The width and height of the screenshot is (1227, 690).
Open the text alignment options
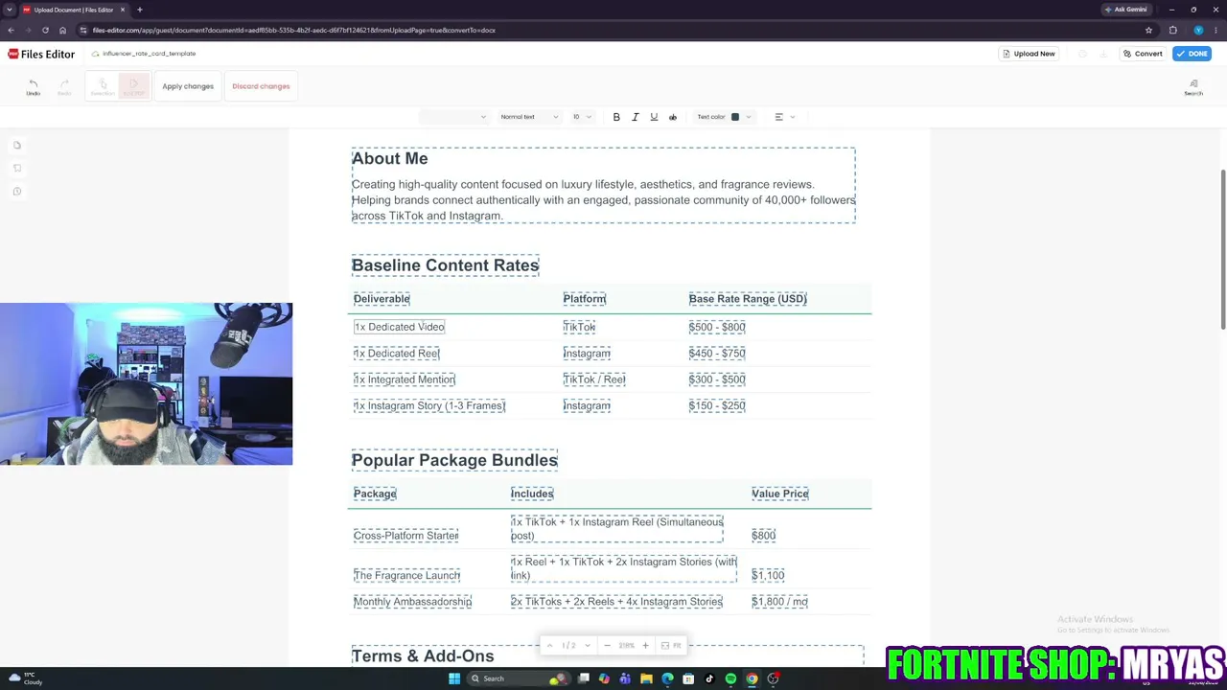pos(784,117)
